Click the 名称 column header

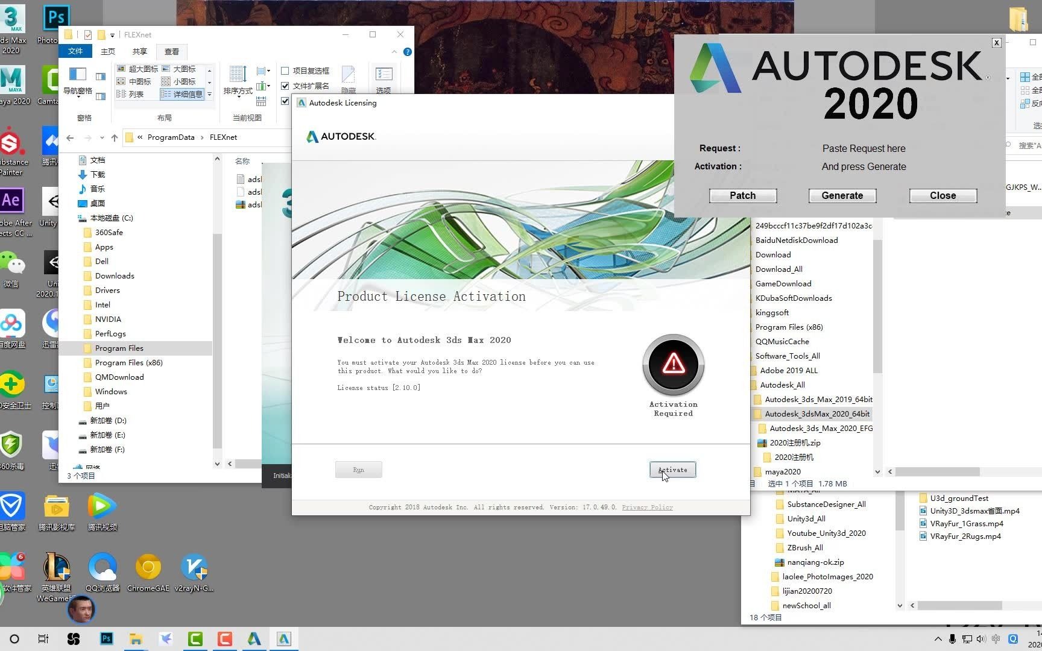(242, 161)
